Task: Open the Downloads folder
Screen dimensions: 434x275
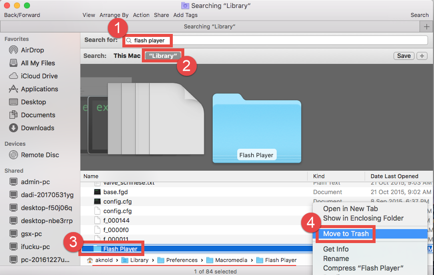Action: pos(31,128)
